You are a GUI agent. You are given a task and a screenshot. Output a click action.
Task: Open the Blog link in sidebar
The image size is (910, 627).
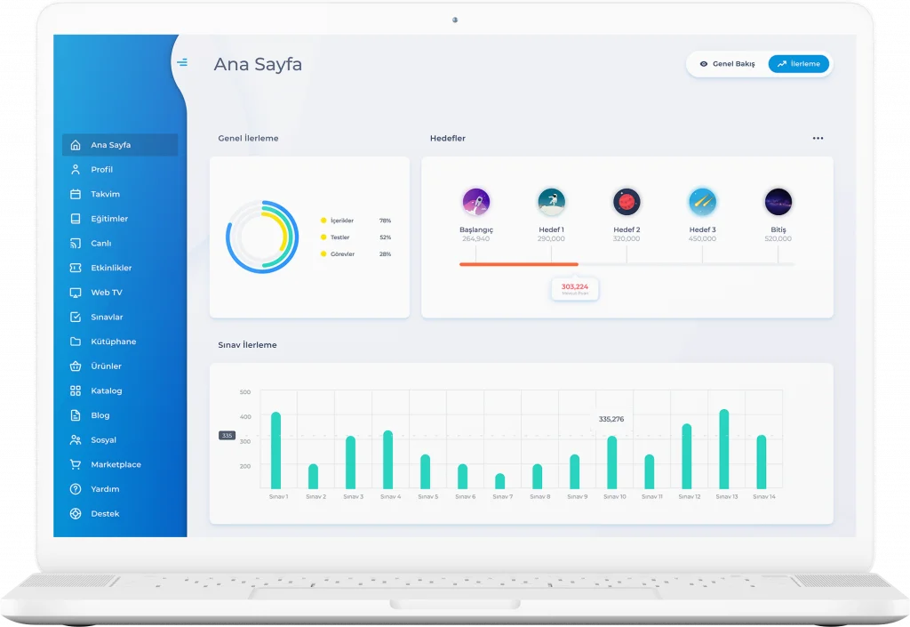pos(100,415)
